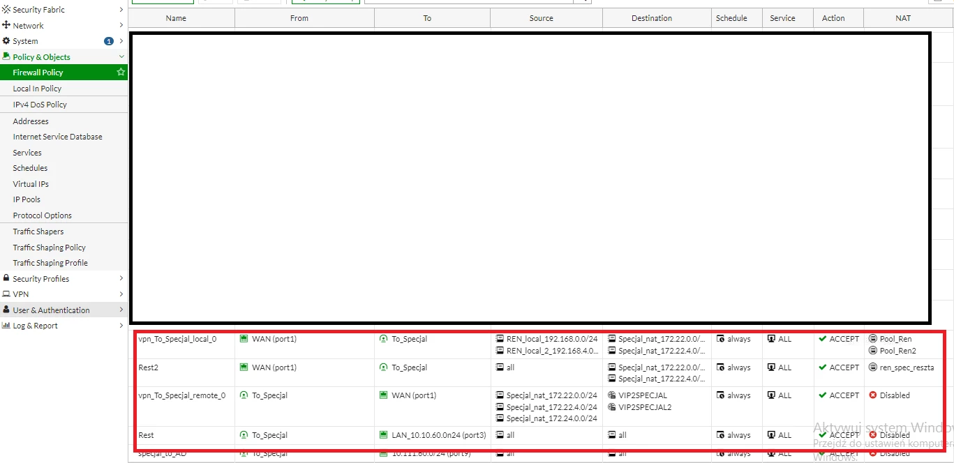
Task: Click the Schedule column header
Action: point(737,18)
